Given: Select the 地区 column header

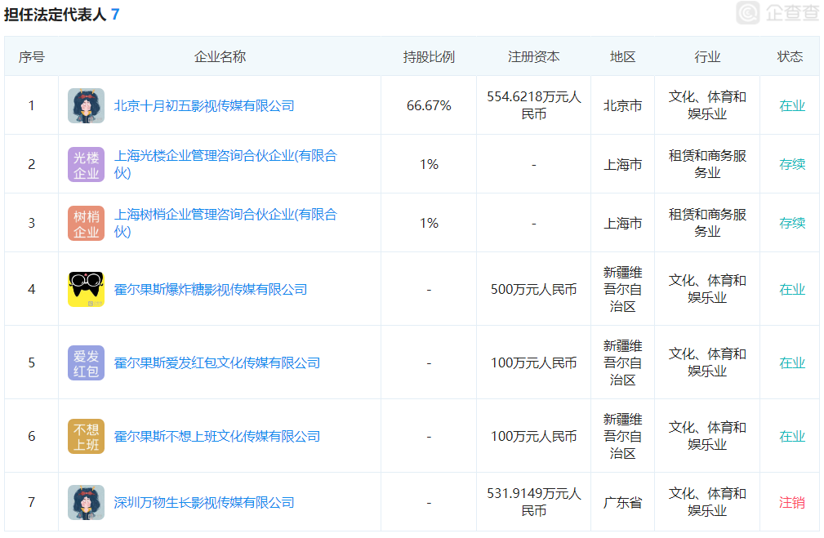Looking at the screenshot, I should pyautogui.click(x=623, y=57).
